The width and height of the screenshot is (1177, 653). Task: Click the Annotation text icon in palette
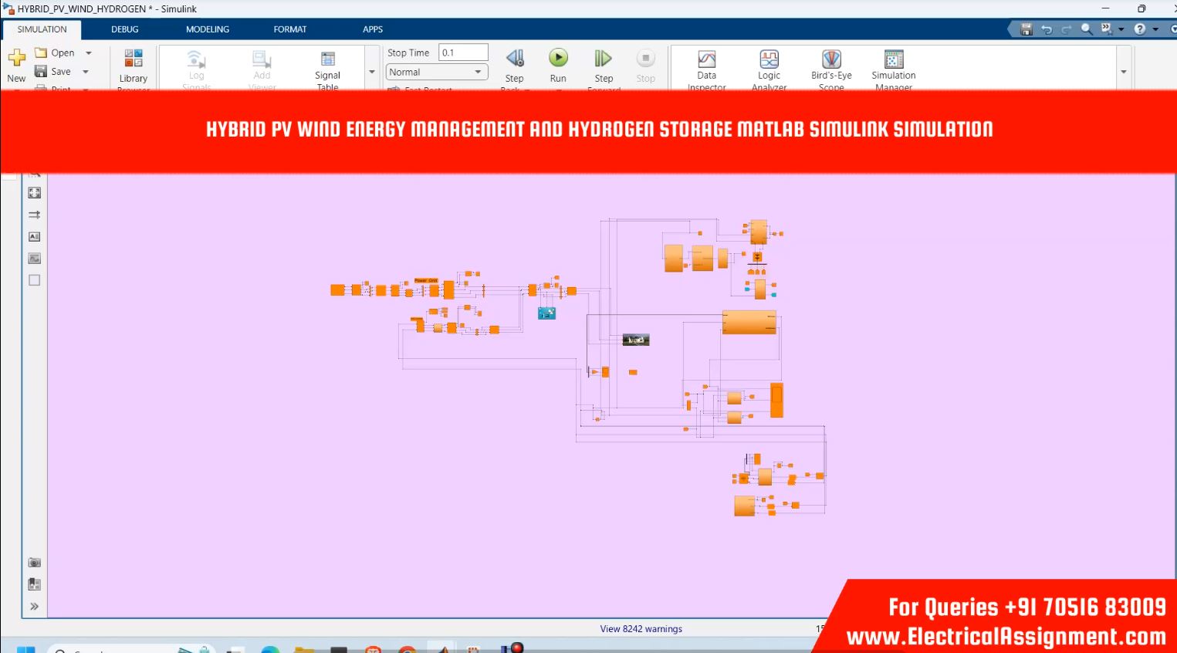[34, 237]
